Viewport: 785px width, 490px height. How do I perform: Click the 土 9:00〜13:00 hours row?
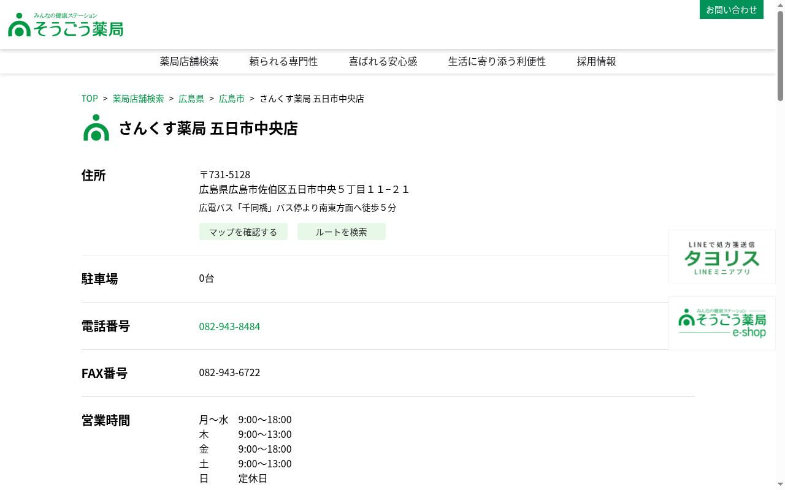coord(245,464)
